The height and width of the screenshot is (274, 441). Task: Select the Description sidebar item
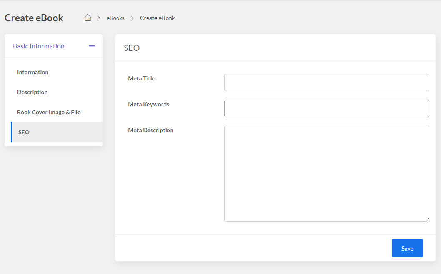[32, 92]
